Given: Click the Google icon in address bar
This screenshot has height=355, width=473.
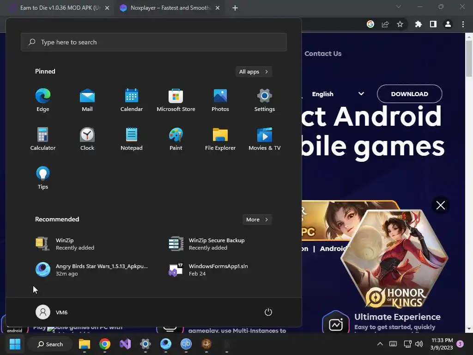Looking at the screenshot, I should (370, 24).
